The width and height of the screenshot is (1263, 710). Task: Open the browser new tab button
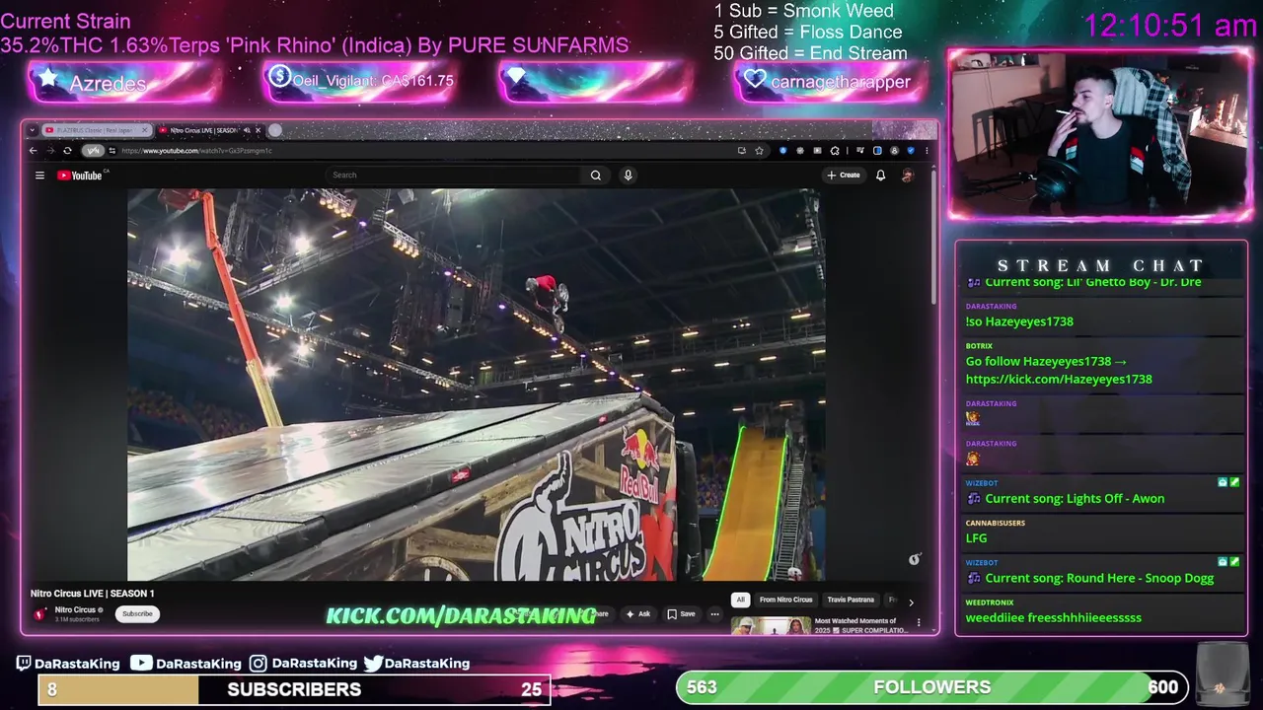tap(275, 130)
